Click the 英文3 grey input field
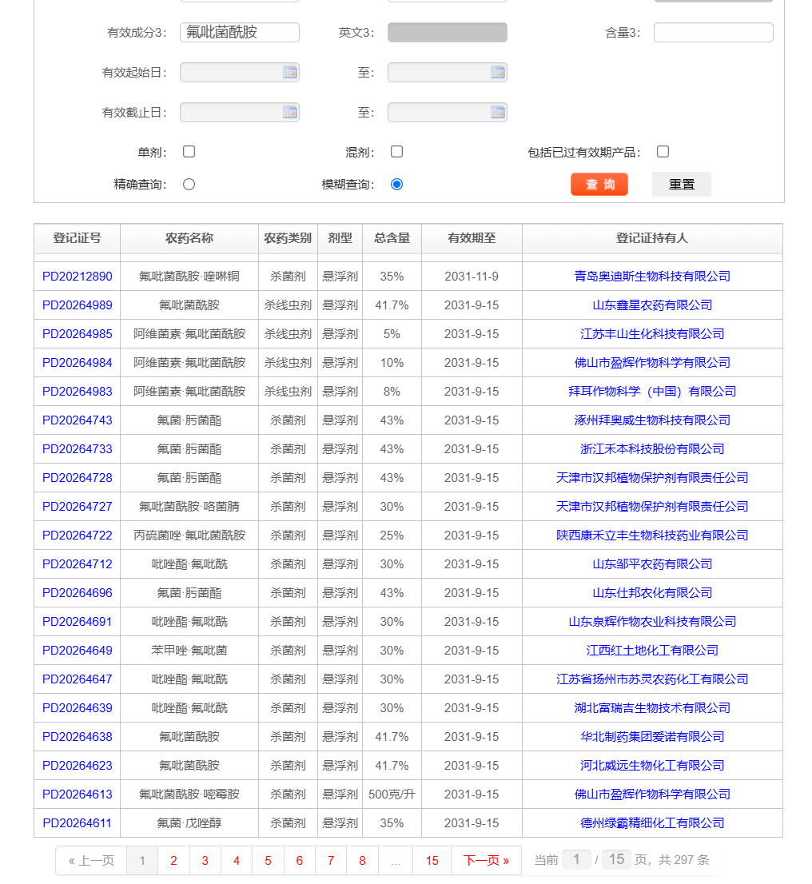The image size is (812, 884). 448,32
